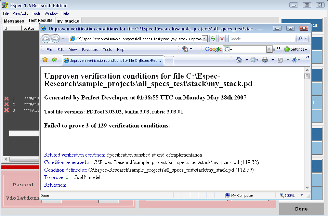Screen dimensions: 328x216
Task: Click in the Google search box
Action: (x=262, y=39)
